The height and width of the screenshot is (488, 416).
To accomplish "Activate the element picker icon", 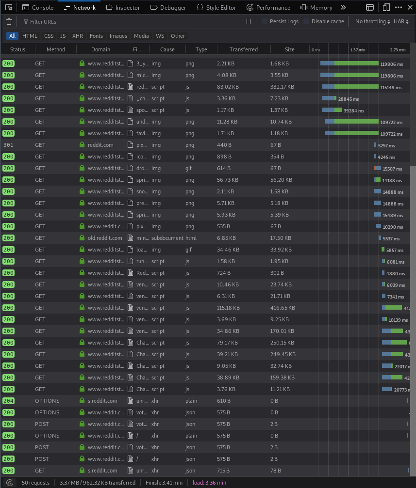I will 9,7.
